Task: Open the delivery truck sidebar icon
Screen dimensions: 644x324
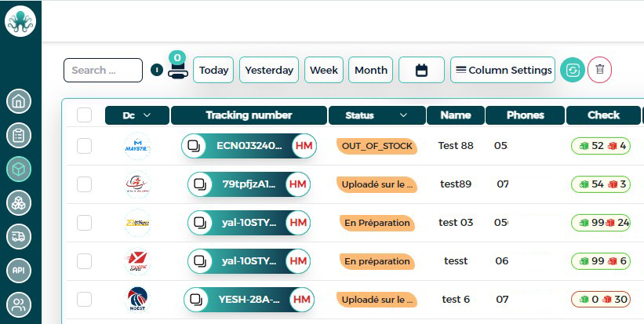Action: click(x=18, y=236)
